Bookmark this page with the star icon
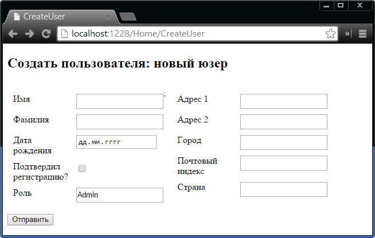 pos(330,34)
